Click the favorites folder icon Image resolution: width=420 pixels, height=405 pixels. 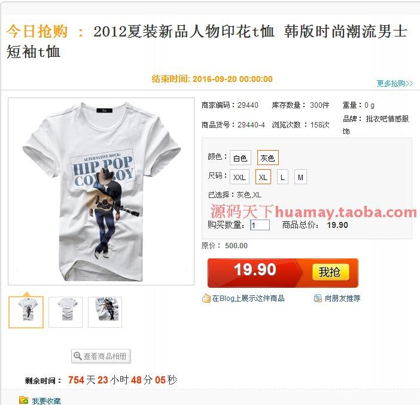pyautogui.click(x=23, y=400)
